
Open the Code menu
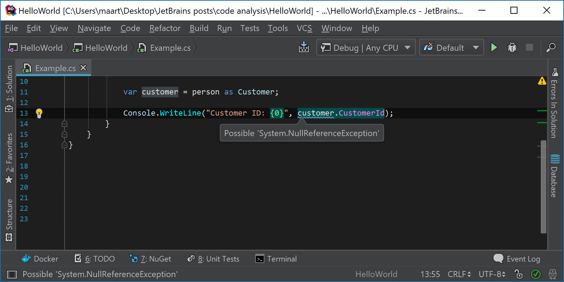pos(130,28)
